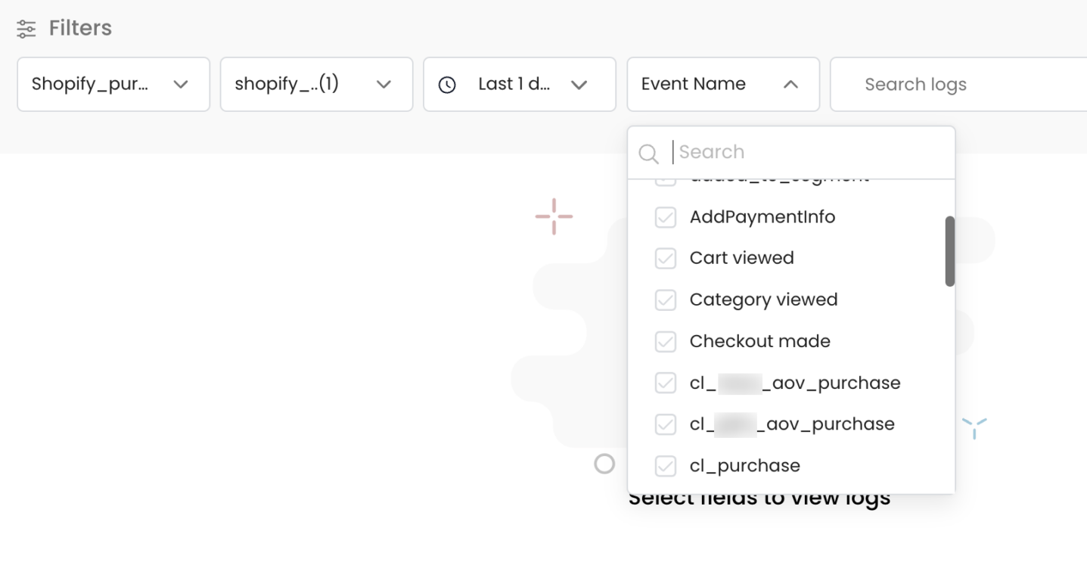Select the Checkout made label text
This screenshot has width=1087, height=587.
tap(760, 341)
